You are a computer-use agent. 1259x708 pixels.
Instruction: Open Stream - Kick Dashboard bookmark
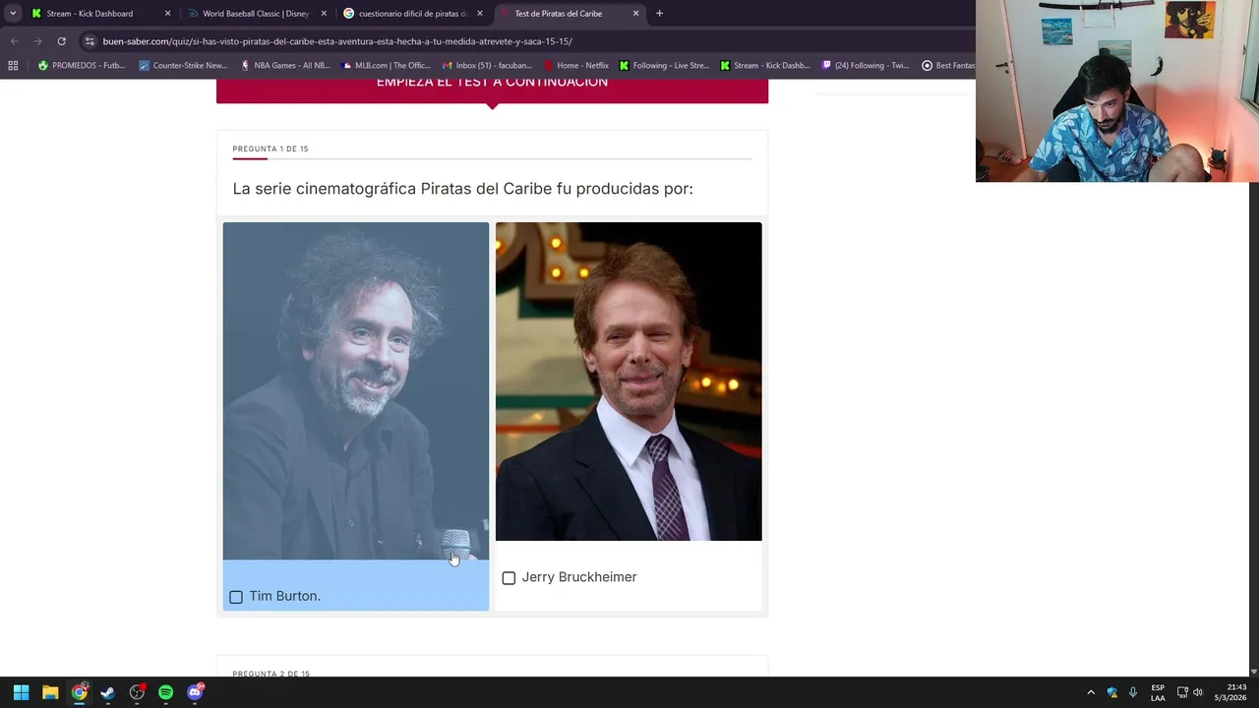tap(764, 66)
